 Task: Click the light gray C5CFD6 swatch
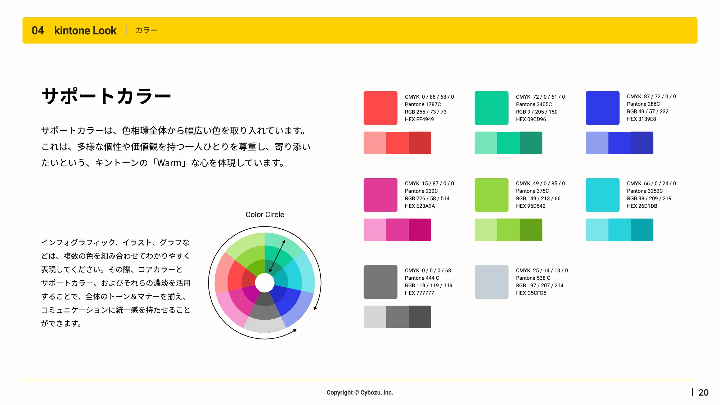(491, 282)
